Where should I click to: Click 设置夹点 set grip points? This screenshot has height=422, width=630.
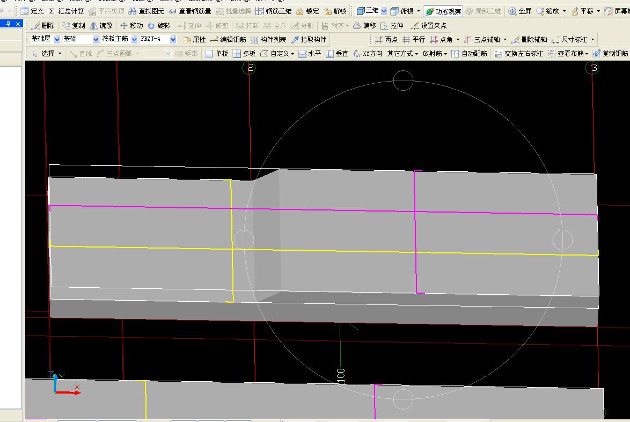(x=428, y=26)
